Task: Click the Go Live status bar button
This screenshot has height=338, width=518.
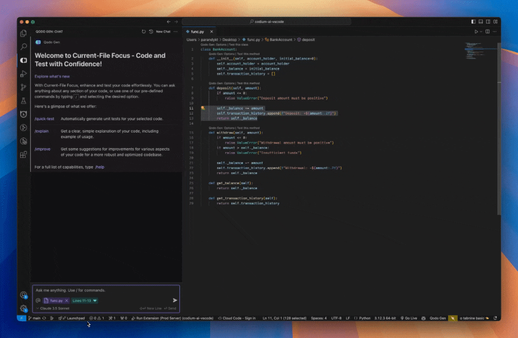Action: tap(409, 318)
